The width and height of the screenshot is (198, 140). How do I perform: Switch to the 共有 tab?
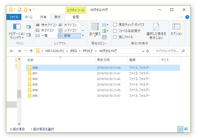tap(43, 17)
